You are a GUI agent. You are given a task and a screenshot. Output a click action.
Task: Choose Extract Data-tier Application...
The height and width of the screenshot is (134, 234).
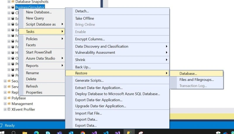(x=117, y=88)
